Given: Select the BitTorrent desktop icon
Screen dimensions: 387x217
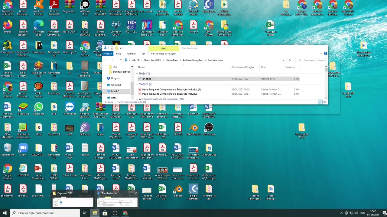Looking at the screenshot, I should click(85, 129).
